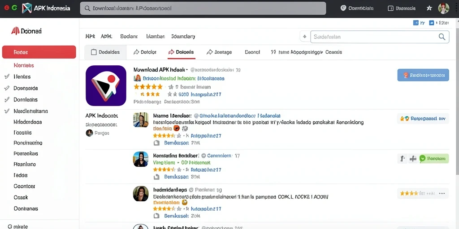This screenshot has height=229, width=459.
Task: Click the red emoji icon in Nrama ldencloe's review
Action: pos(177,128)
